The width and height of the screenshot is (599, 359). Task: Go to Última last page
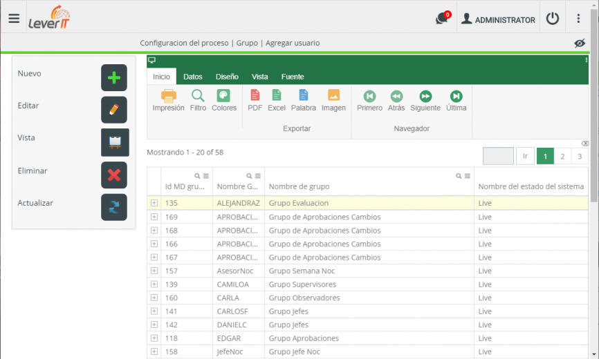(x=456, y=100)
